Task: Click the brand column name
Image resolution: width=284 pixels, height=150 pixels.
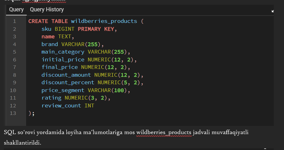Action: (50, 44)
